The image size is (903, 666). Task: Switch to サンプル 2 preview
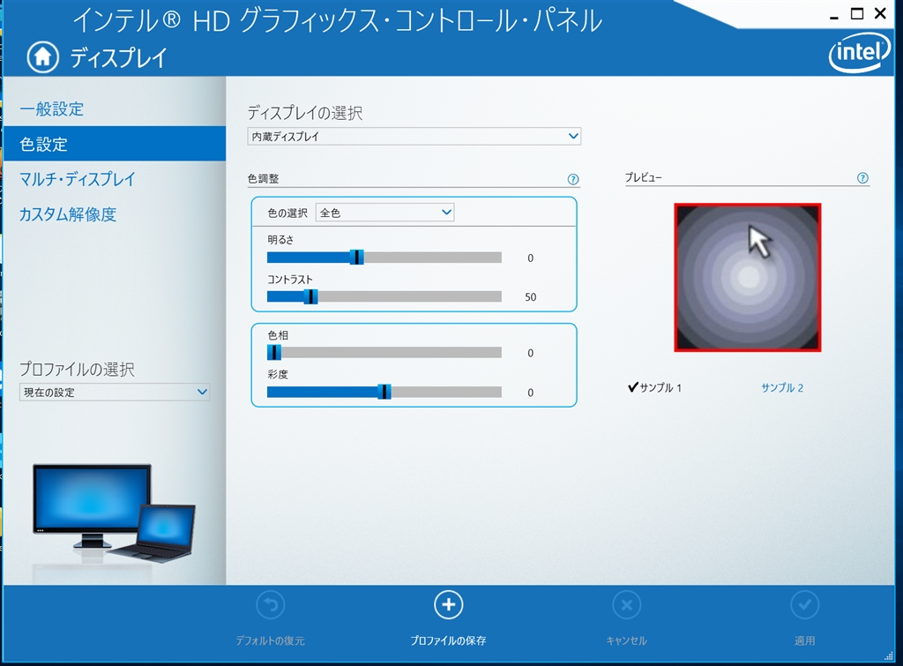coord(782,388)
